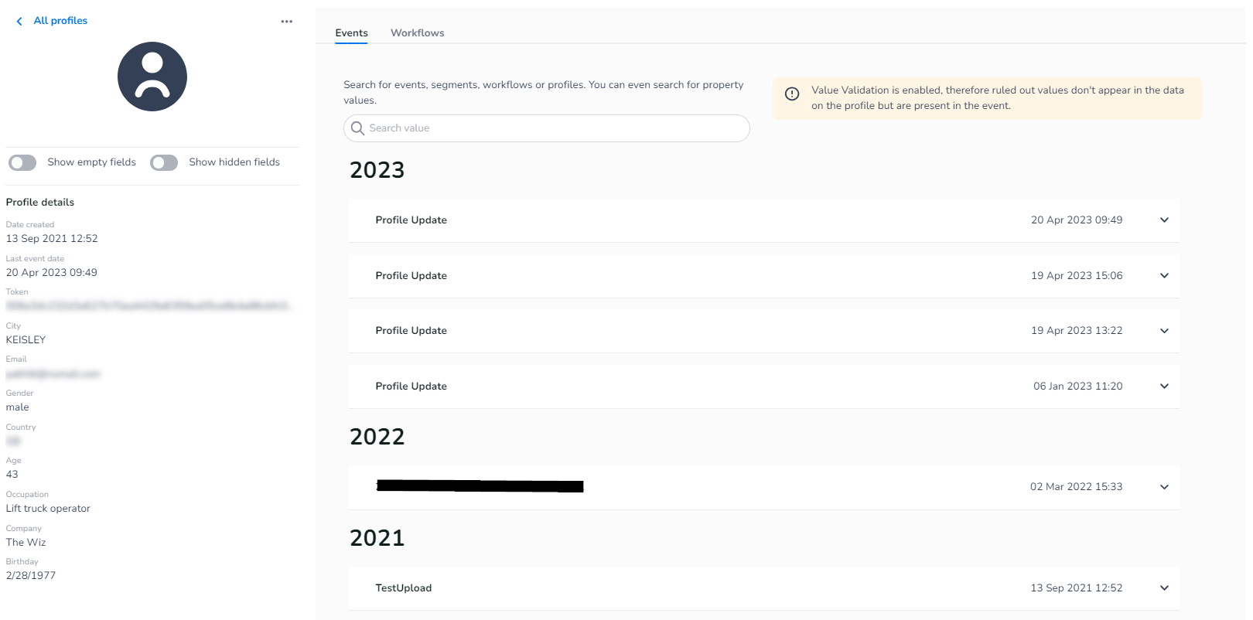Click the TestUpload event title
The image size is (1253, 620).
click(x=403, y=588)
